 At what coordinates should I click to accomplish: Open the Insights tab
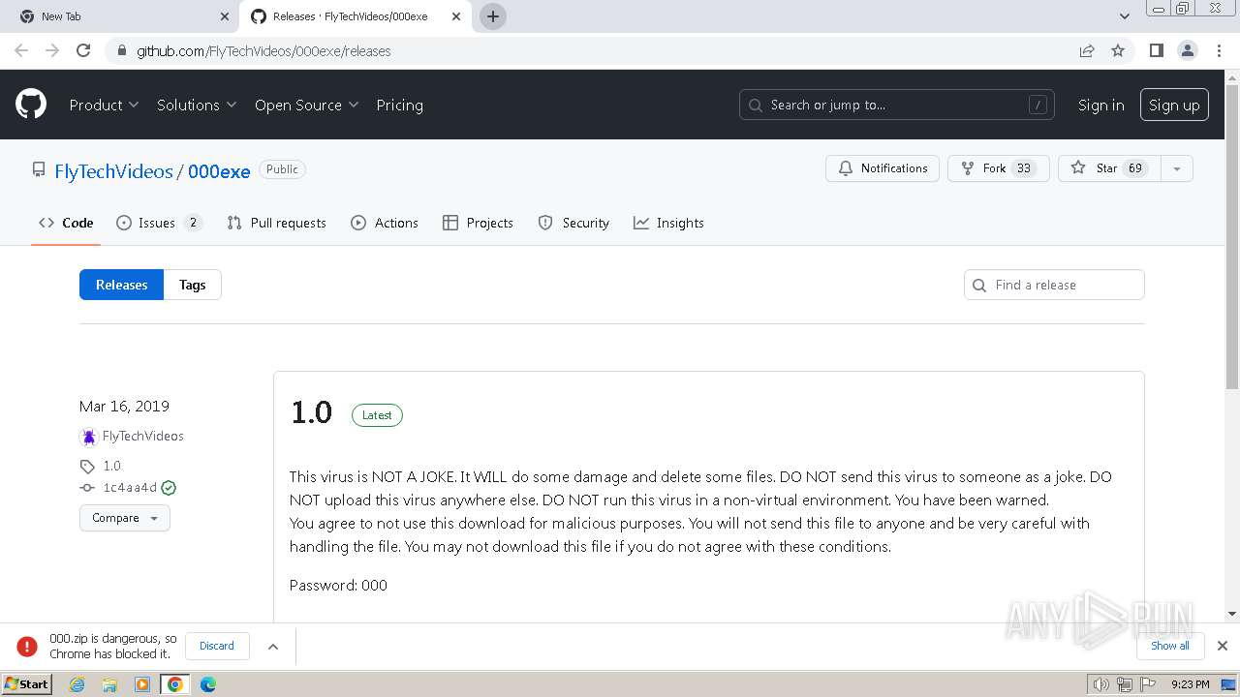pyautogui.click(x=668, y=223)
